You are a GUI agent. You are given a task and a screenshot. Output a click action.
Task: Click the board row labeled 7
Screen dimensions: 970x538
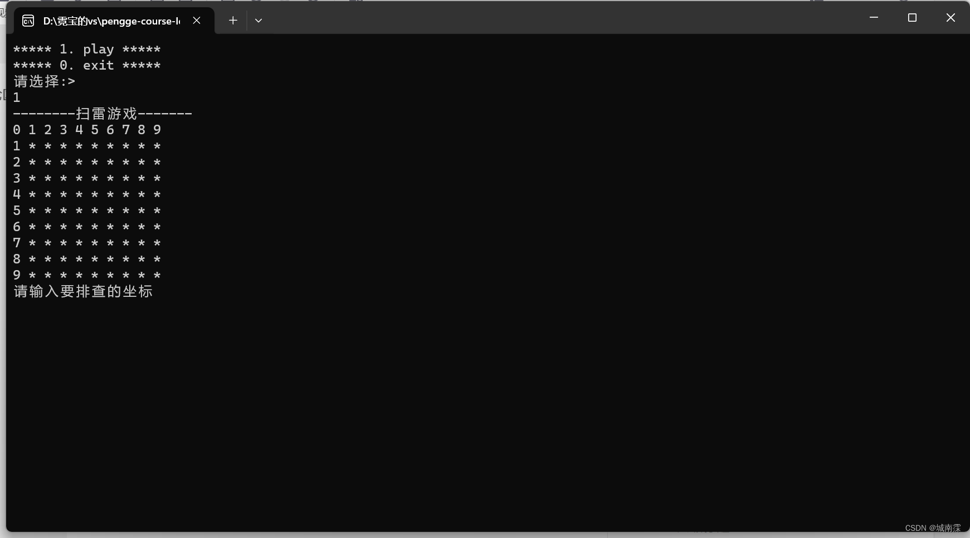87,243
